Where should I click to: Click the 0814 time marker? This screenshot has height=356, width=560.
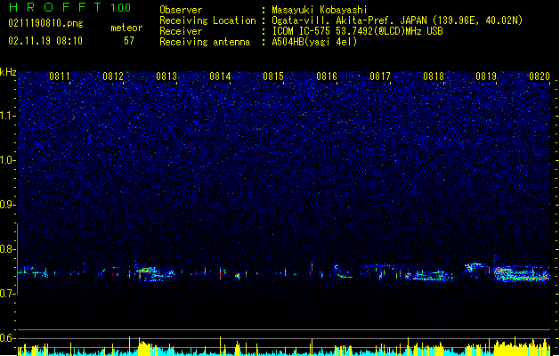click(220, 77)
